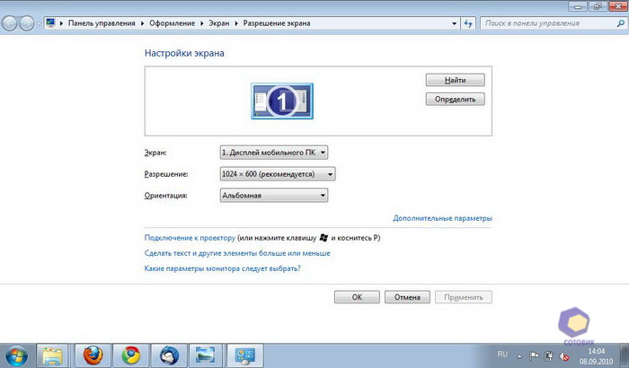Launch Google Chrome from the taskbar
This screenshot has width=629, height=368.
[x=130, y=355]
